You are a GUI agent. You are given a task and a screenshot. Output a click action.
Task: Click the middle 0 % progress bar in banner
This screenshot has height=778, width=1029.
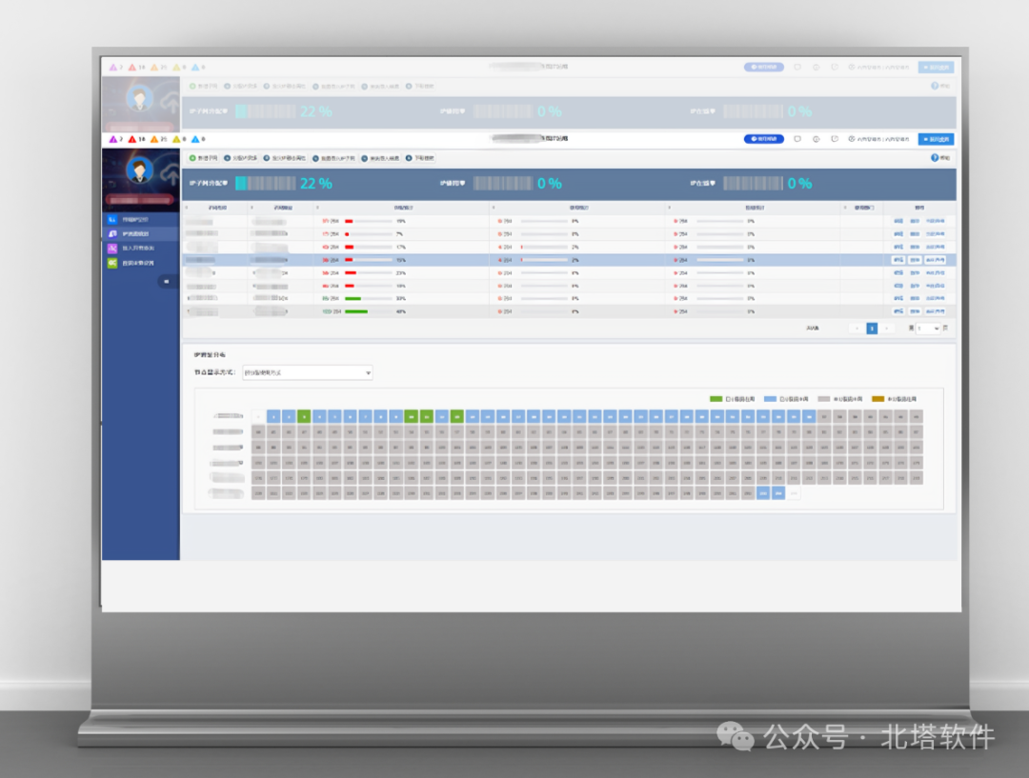503,184
